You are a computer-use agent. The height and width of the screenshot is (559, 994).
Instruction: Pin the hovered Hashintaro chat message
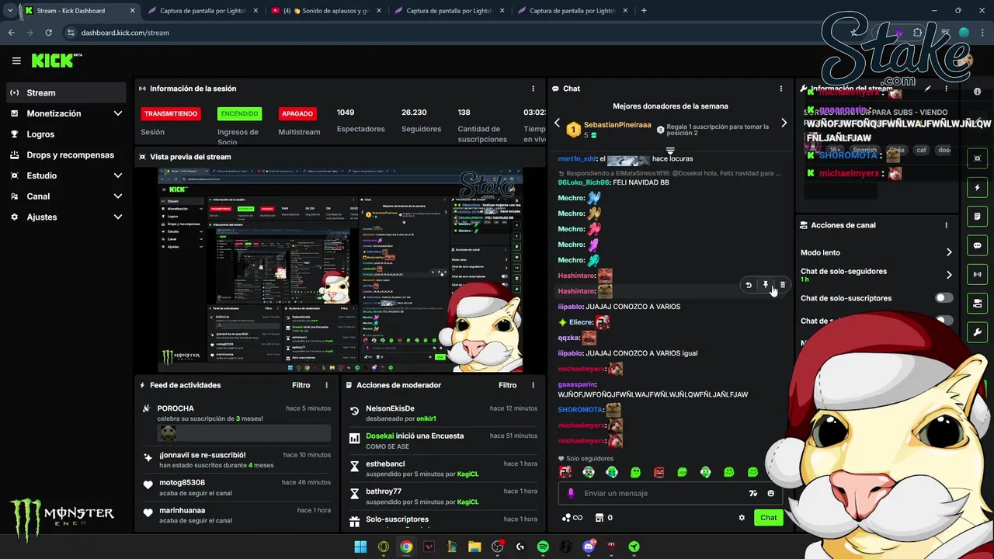coord(766,285)
